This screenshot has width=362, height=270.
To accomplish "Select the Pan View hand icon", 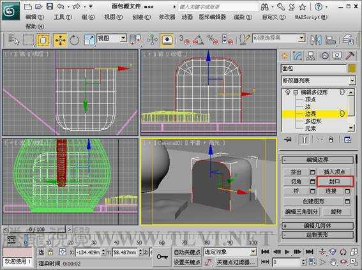I will click(333, 262).
